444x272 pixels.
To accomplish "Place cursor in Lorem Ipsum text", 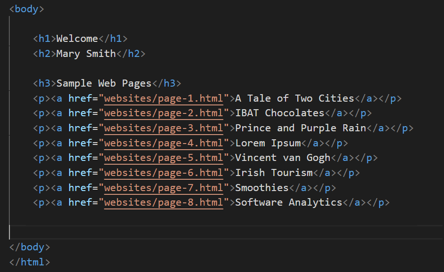I will (268, 143).
